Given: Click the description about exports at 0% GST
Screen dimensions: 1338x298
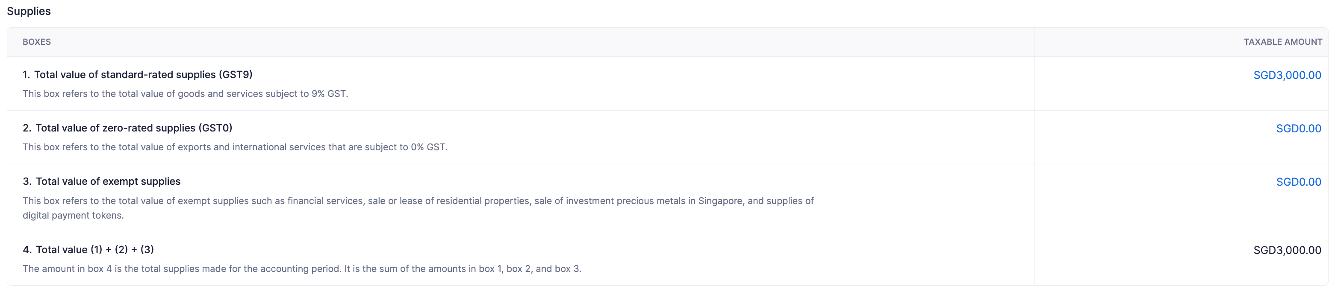Looking at the screenshot, I should [x=235, y=147].
